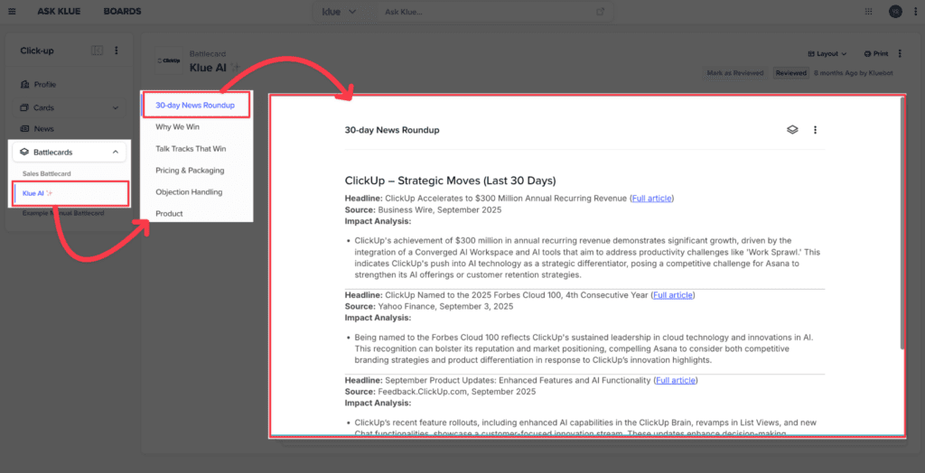The height and width of the screenshot is (473, 925).
Task: Open Full article link for $300 Million headline
Action: click(651, 199)
